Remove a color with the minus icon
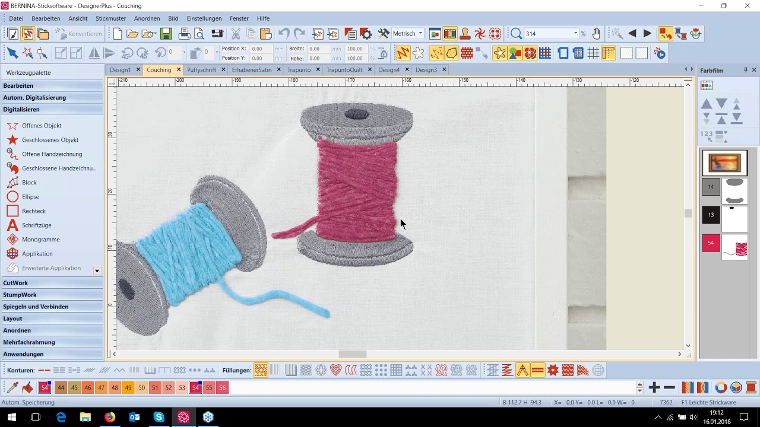The width and height of the screenshot is (760, 427). click(670, 387)
